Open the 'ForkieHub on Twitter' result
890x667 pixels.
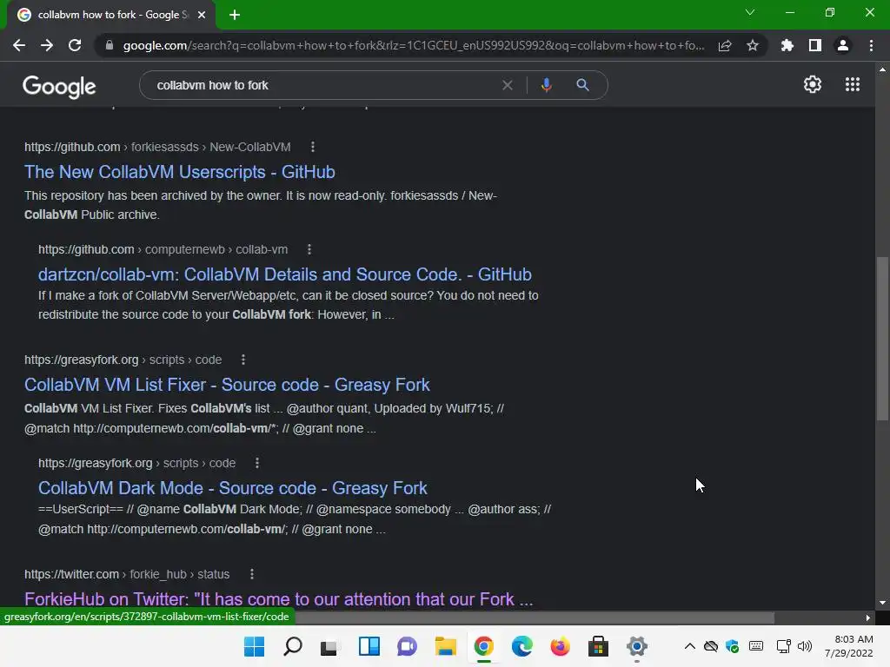coord(279,599)
